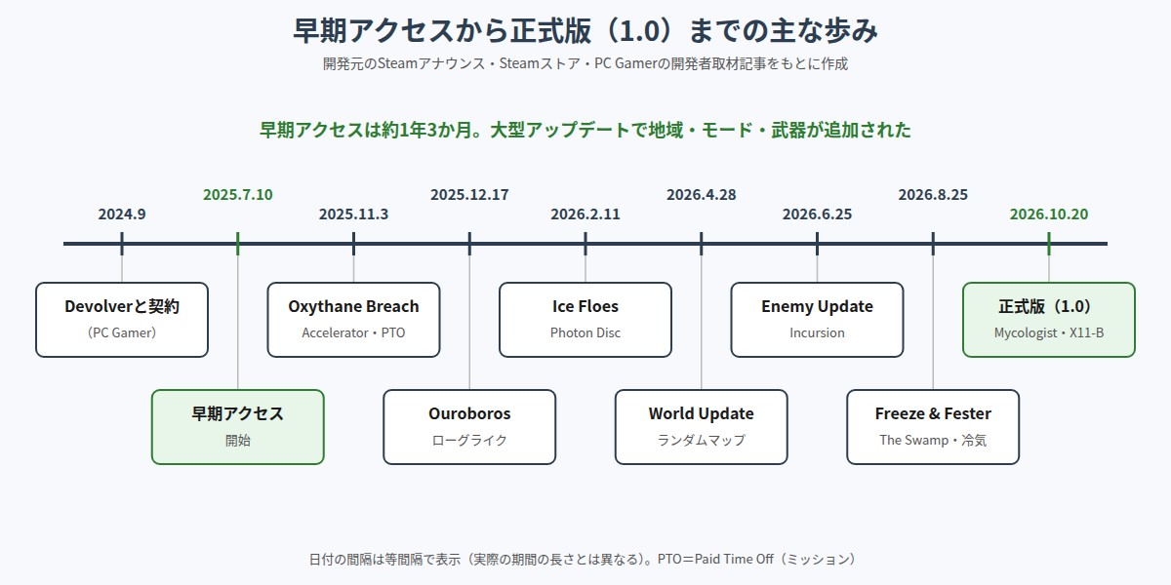
Task: Select the Ouroboros ローグライク card
Action: click(469, 427)
